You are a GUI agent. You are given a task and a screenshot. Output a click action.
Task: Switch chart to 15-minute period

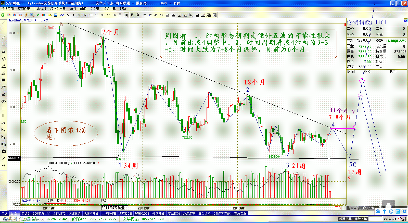click(97, 15)
